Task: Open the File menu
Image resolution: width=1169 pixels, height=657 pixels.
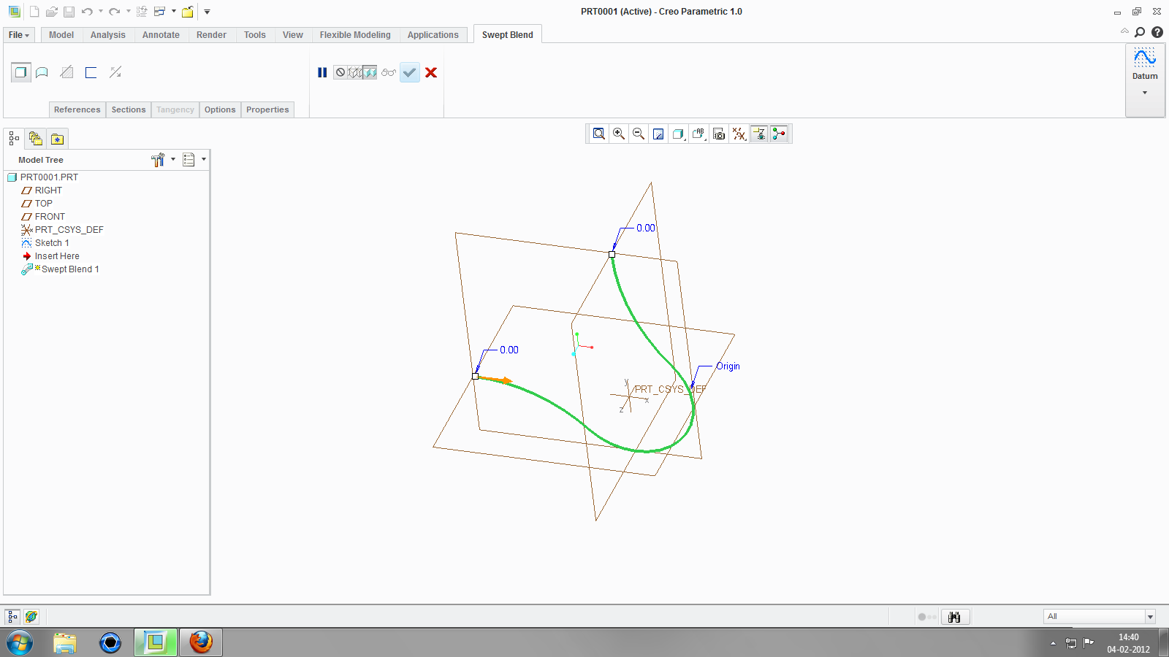Action: coord(19,35)
